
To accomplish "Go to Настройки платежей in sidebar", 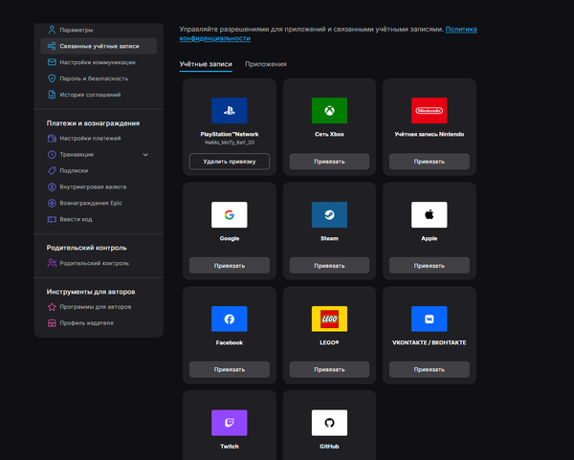I will coord(89,138).
